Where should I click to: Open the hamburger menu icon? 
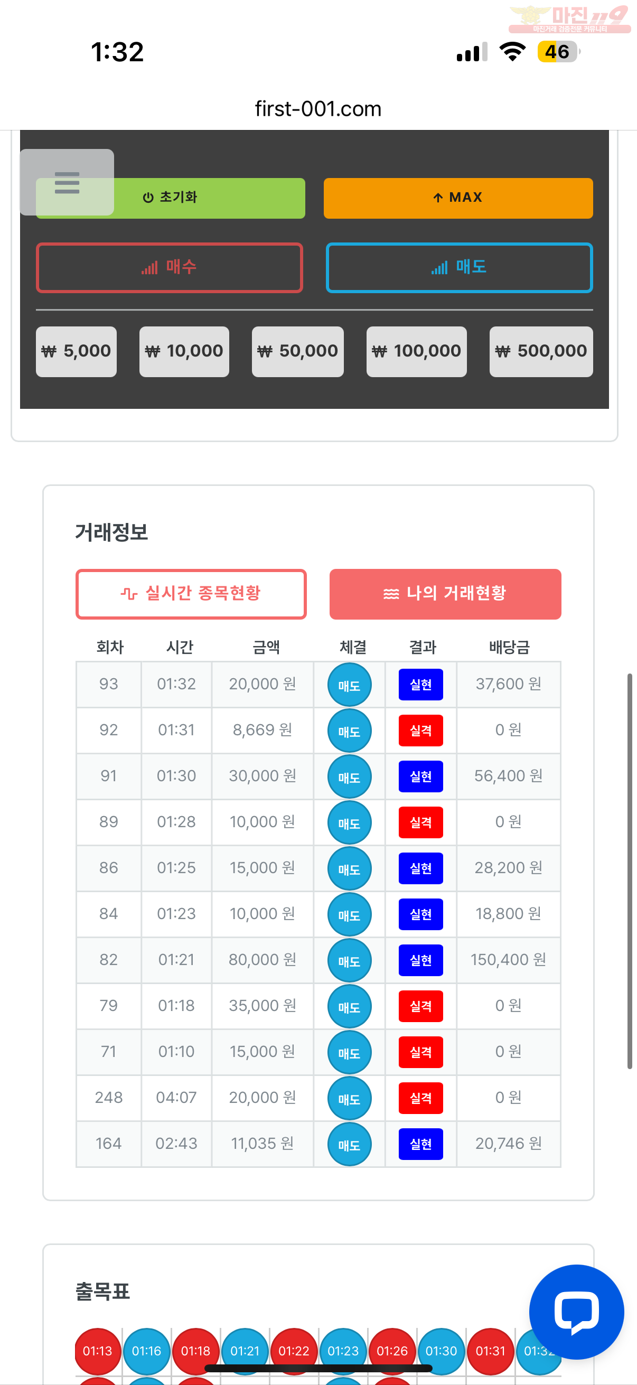tap(67, 182)
